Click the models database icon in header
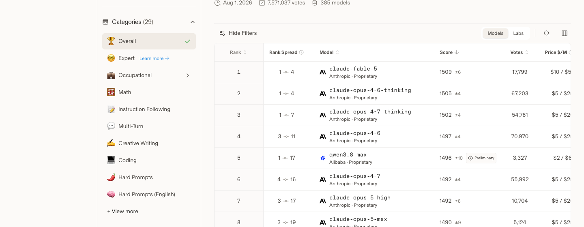 tap(315, 3)
